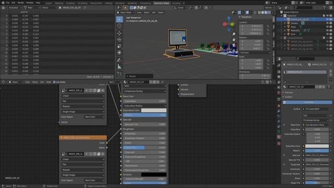Open the Christensen-Burley dropdown on Principled node
Image resolution: width=334 pixels, height=188 pixels.
pyautogui.click(x=145, y=91)
